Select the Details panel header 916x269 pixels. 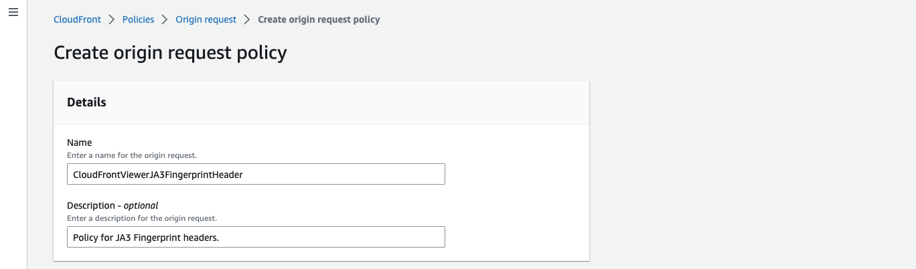click(x=86, y=102)
